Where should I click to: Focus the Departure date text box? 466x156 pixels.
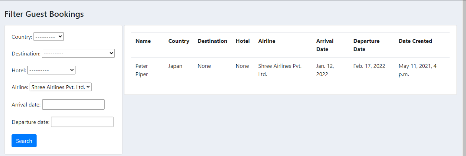(82, 122)
